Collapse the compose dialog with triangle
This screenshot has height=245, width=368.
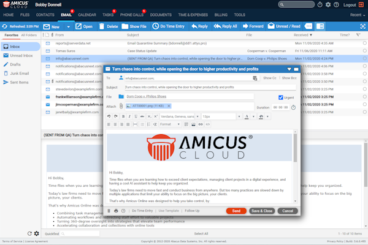pos(289,69)
